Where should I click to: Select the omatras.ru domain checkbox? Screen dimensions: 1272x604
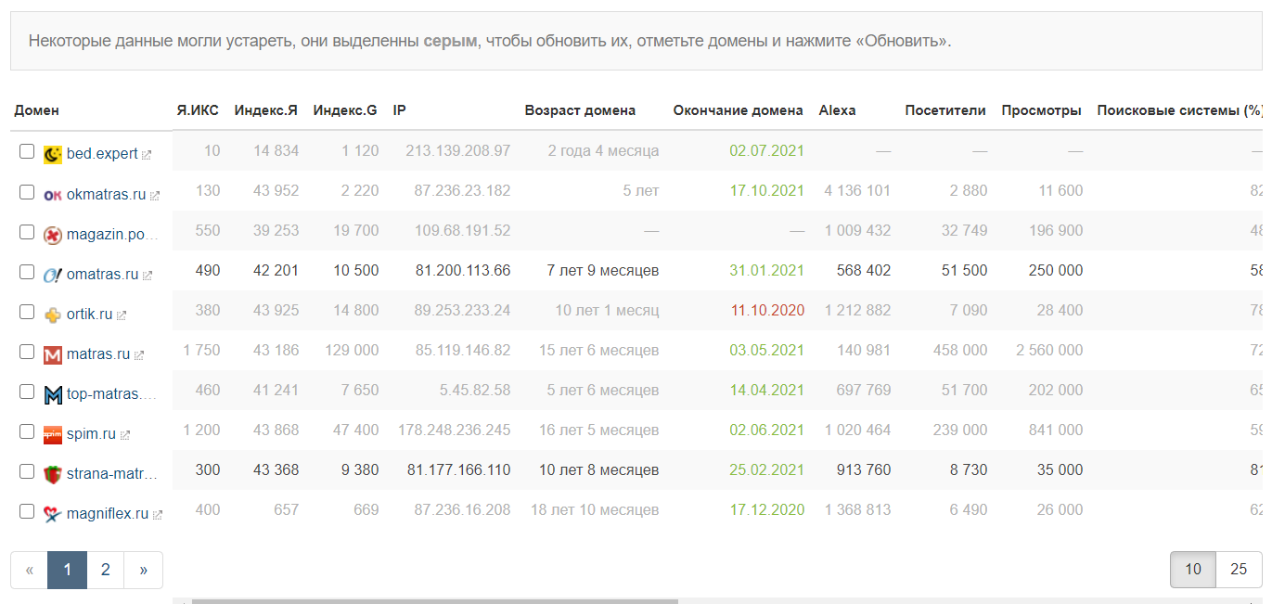27,272
